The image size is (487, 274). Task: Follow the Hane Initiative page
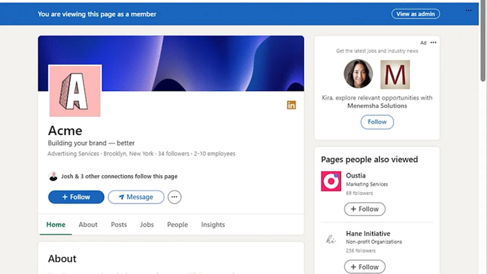pos(365,267)
